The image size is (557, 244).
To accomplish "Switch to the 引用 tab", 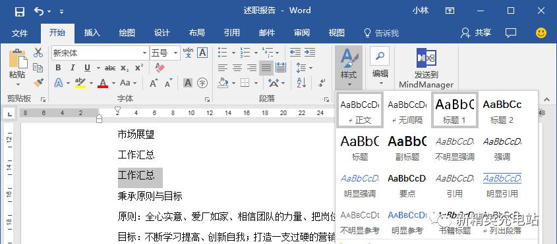I will [231, 33].
